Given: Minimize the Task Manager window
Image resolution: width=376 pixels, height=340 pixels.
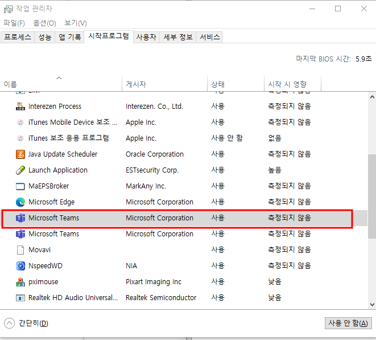Looking at the screenshot, I should tap(312, 9).
